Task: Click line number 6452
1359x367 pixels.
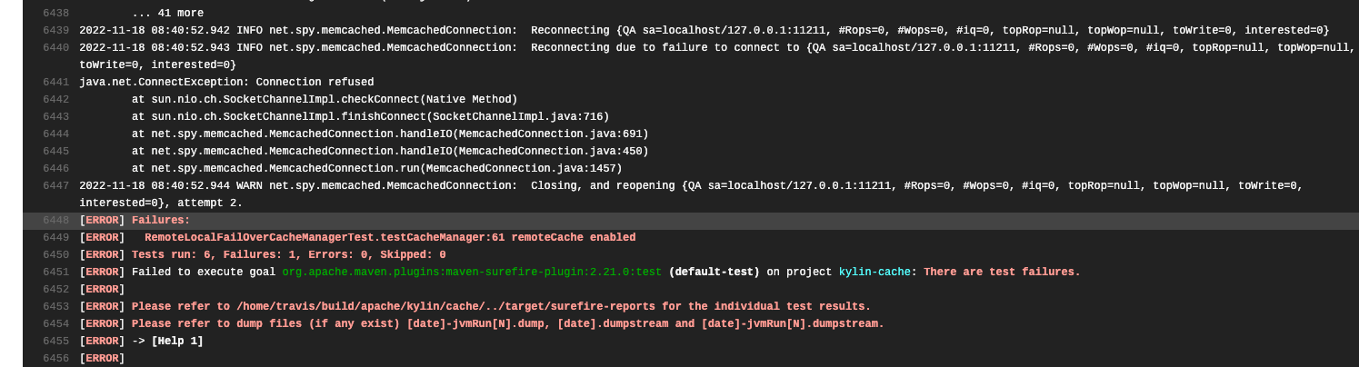Action: (x=55, y=290)
